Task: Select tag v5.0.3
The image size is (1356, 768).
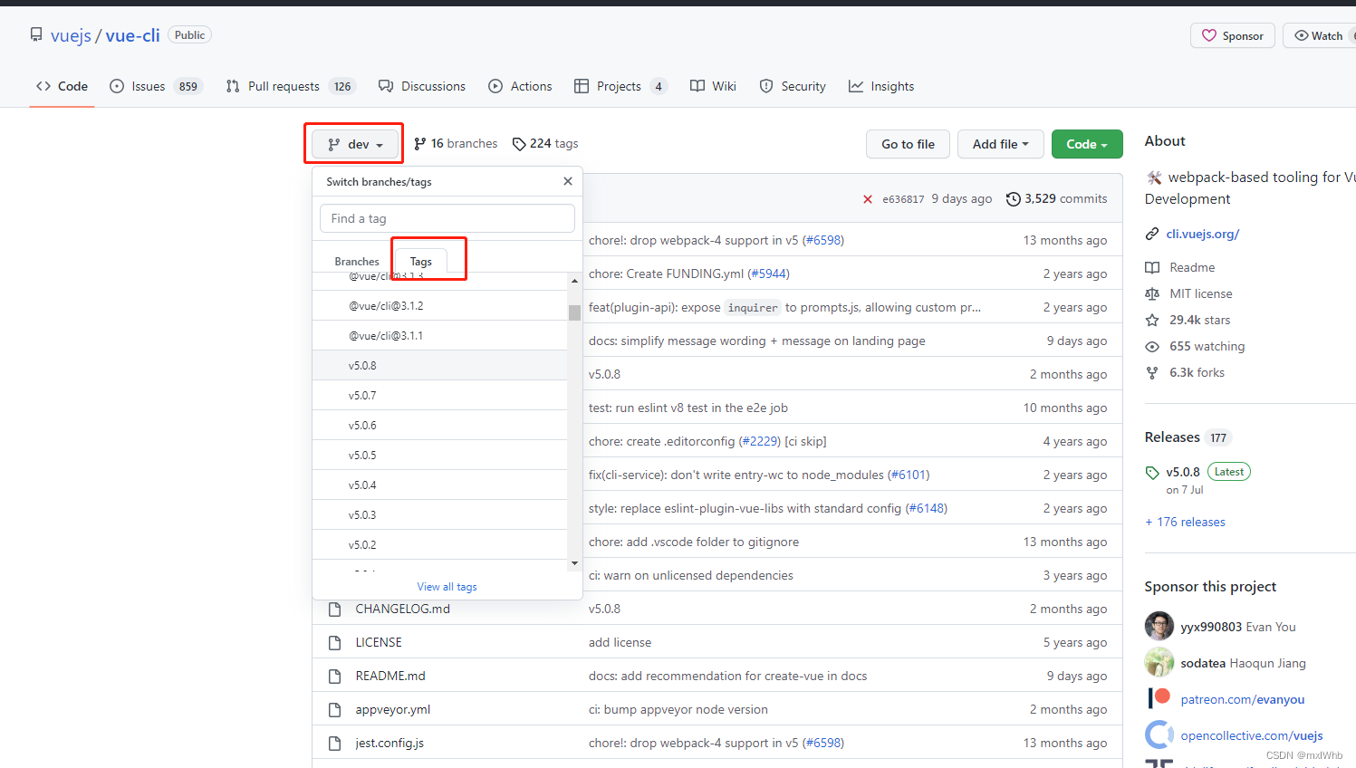Action: pos(440,514)
